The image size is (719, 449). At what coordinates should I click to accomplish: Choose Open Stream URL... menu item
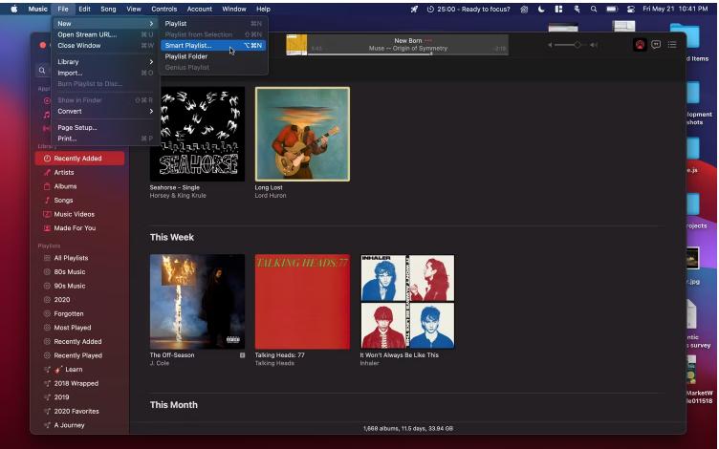105,34
